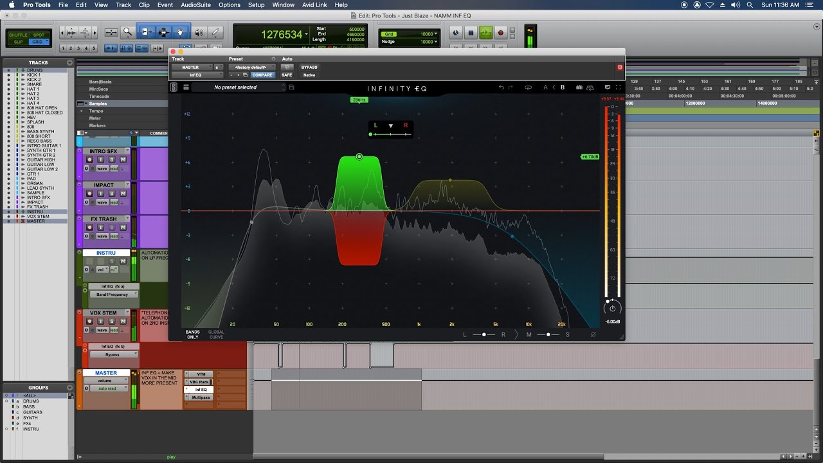The image size is (823, 463).
Task: Click the copy A to B arrow
Action: point(554,87)
